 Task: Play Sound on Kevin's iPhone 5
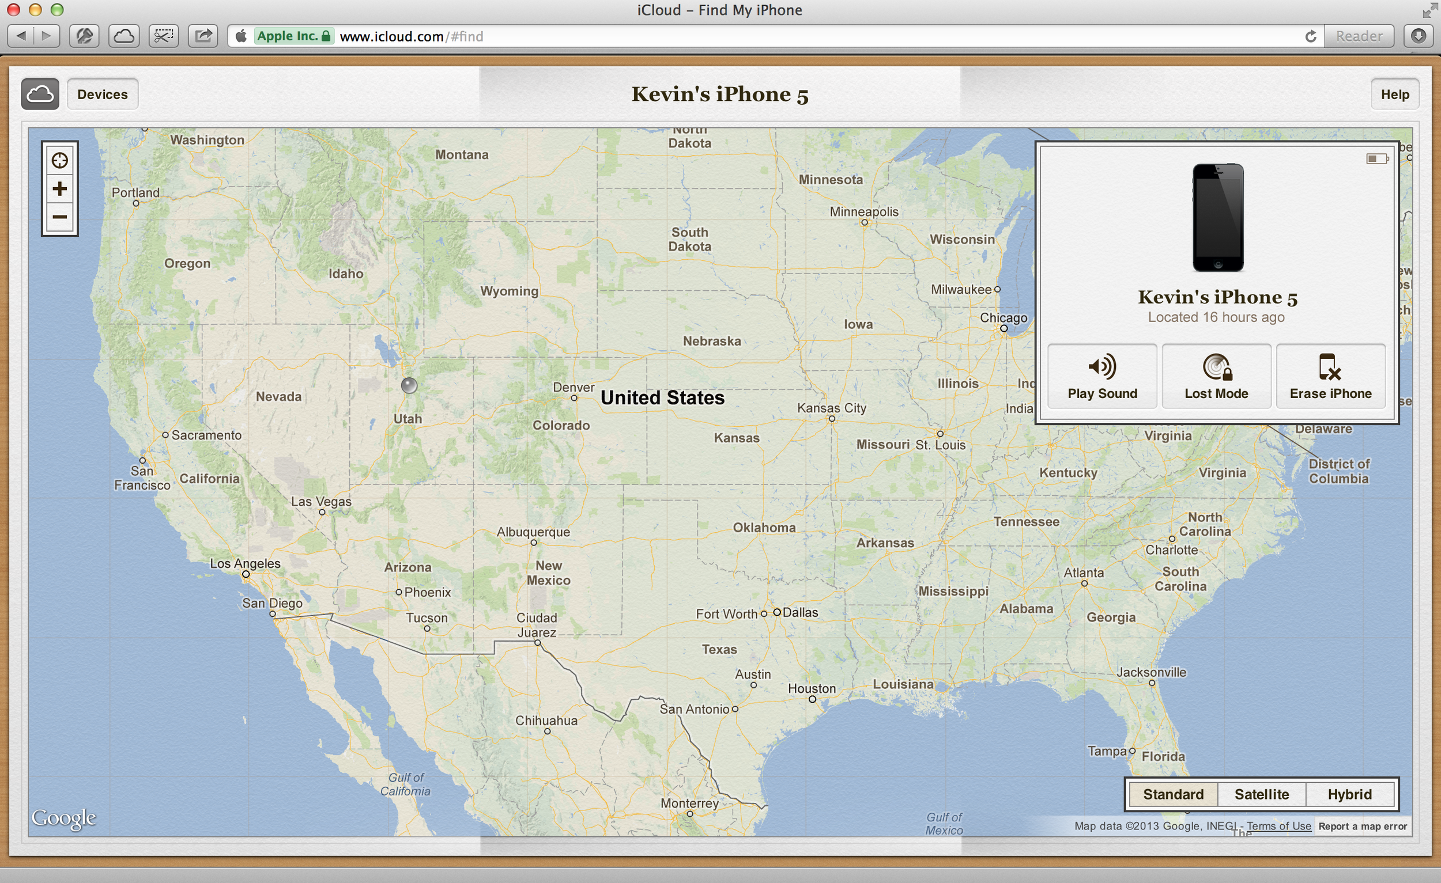click(x=1102, y=376)
